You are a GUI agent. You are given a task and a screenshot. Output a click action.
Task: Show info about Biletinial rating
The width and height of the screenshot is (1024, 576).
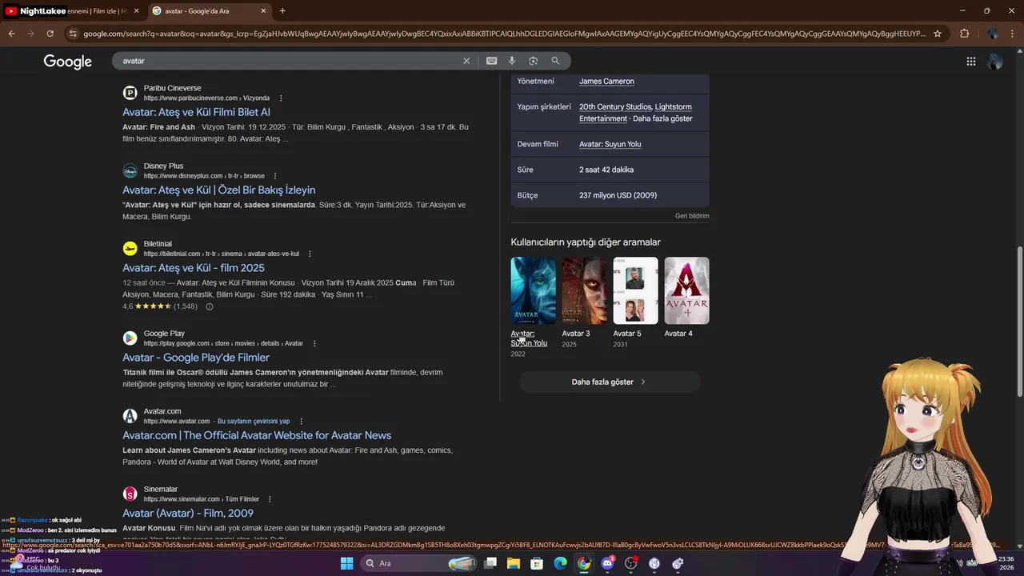point(210,306)
